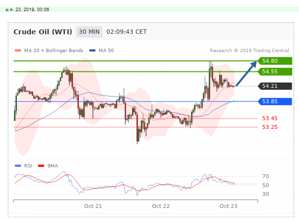Click the 9MA red legend swatch
Image resolution: width=299 pixels, height=221 pixels.
point(41,166)
